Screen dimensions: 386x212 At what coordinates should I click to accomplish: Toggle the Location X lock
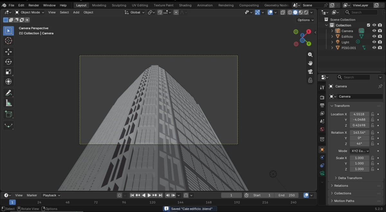[373, 114]
